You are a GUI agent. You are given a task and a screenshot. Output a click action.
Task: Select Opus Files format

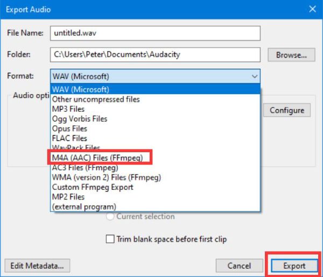156,129
